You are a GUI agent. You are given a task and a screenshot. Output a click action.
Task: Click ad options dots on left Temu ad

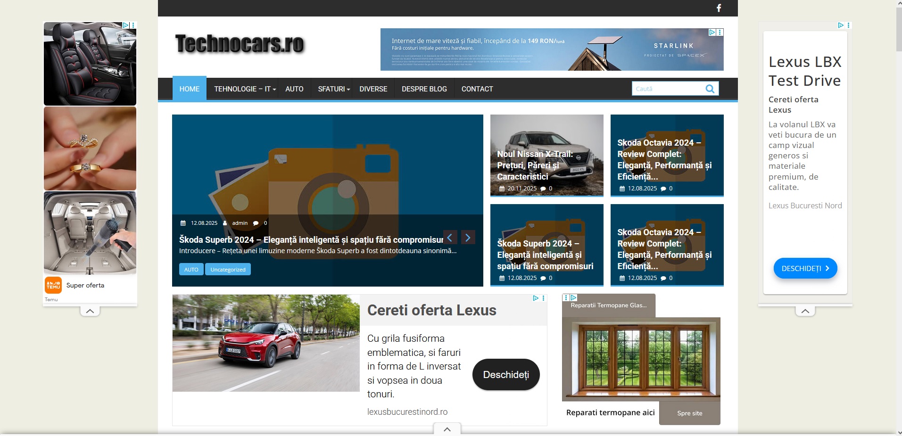click(x=133, y=25)
